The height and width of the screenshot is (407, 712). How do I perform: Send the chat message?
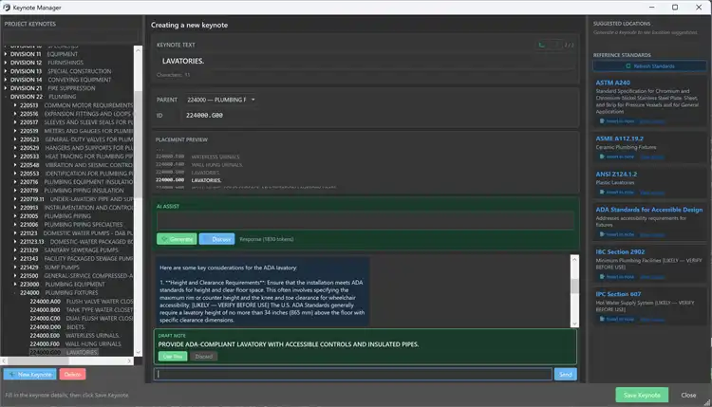click(566, 375)
